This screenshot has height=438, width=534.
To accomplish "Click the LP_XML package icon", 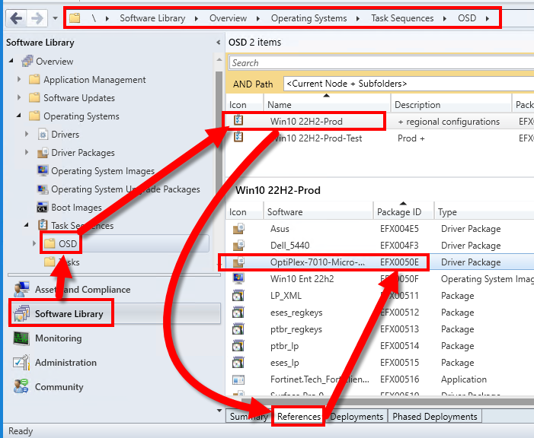I will (x=238, y=296).
